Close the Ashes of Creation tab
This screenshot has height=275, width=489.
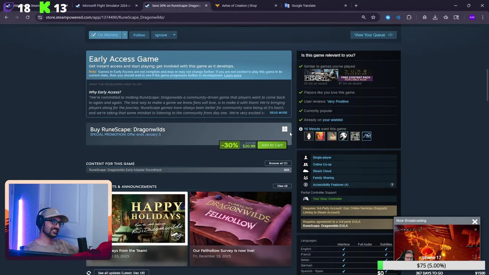coord(276,6)
